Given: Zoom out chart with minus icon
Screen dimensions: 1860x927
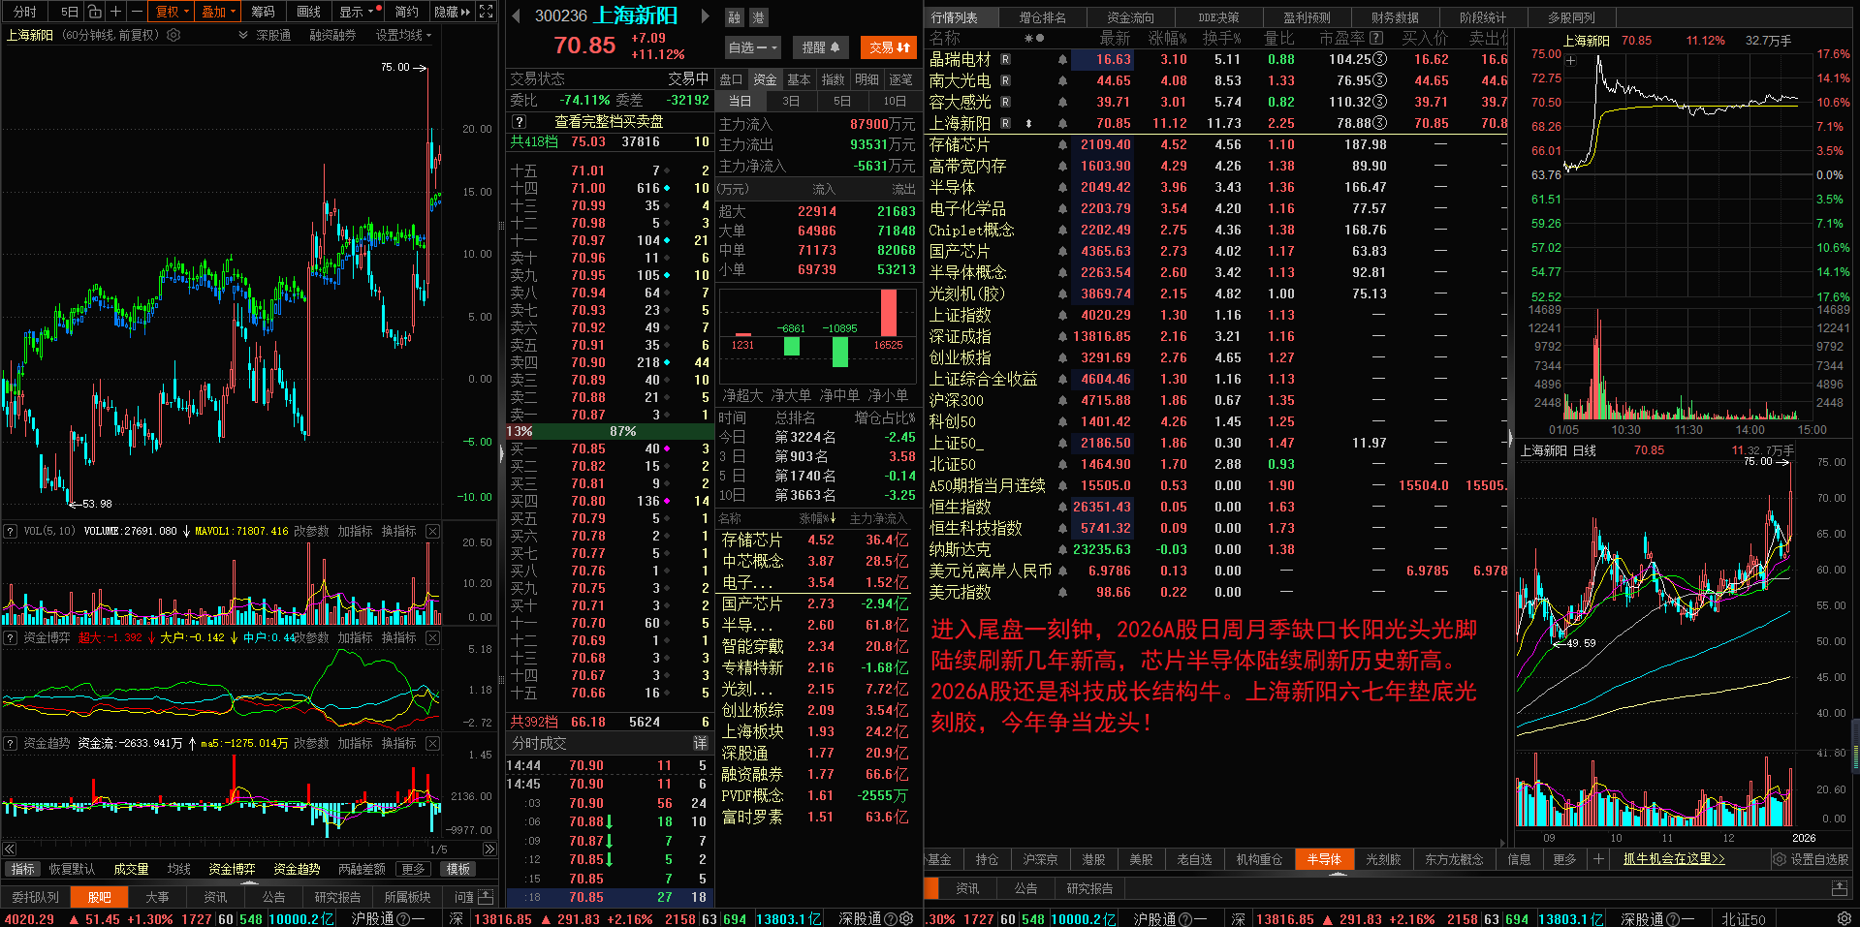Looking at the screenshot, I should 137,12.
